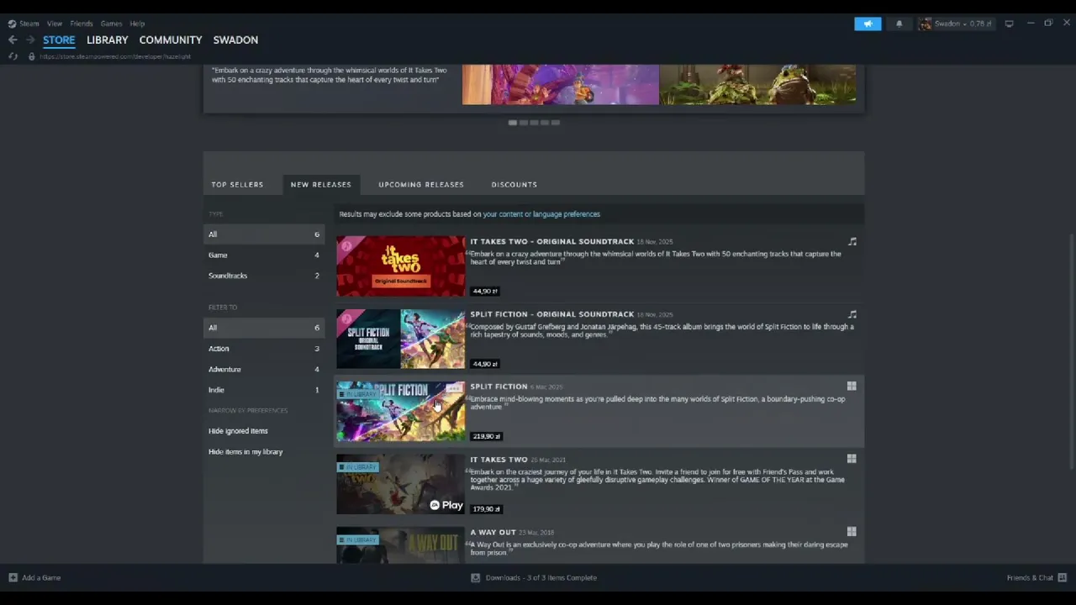Image resolution: width=1076 pixels, height=605 pixels.
Task: Open the notifications bell
Action: point(899,24)
